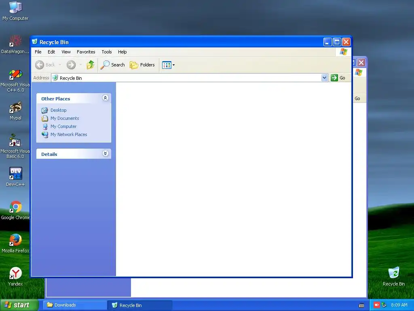Close the Recycle Bin window

[346, 42]
